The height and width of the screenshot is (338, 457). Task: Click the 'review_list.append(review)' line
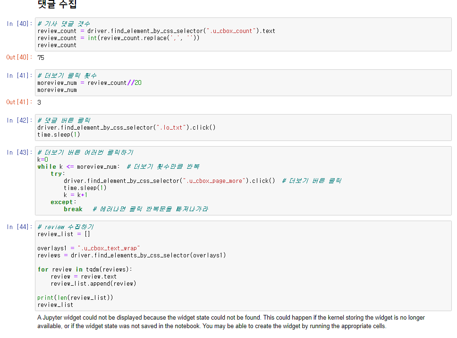[93, 284]
